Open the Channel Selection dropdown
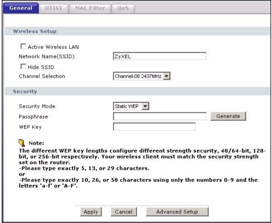Screen dimensions: 272x223 point(142,76)
